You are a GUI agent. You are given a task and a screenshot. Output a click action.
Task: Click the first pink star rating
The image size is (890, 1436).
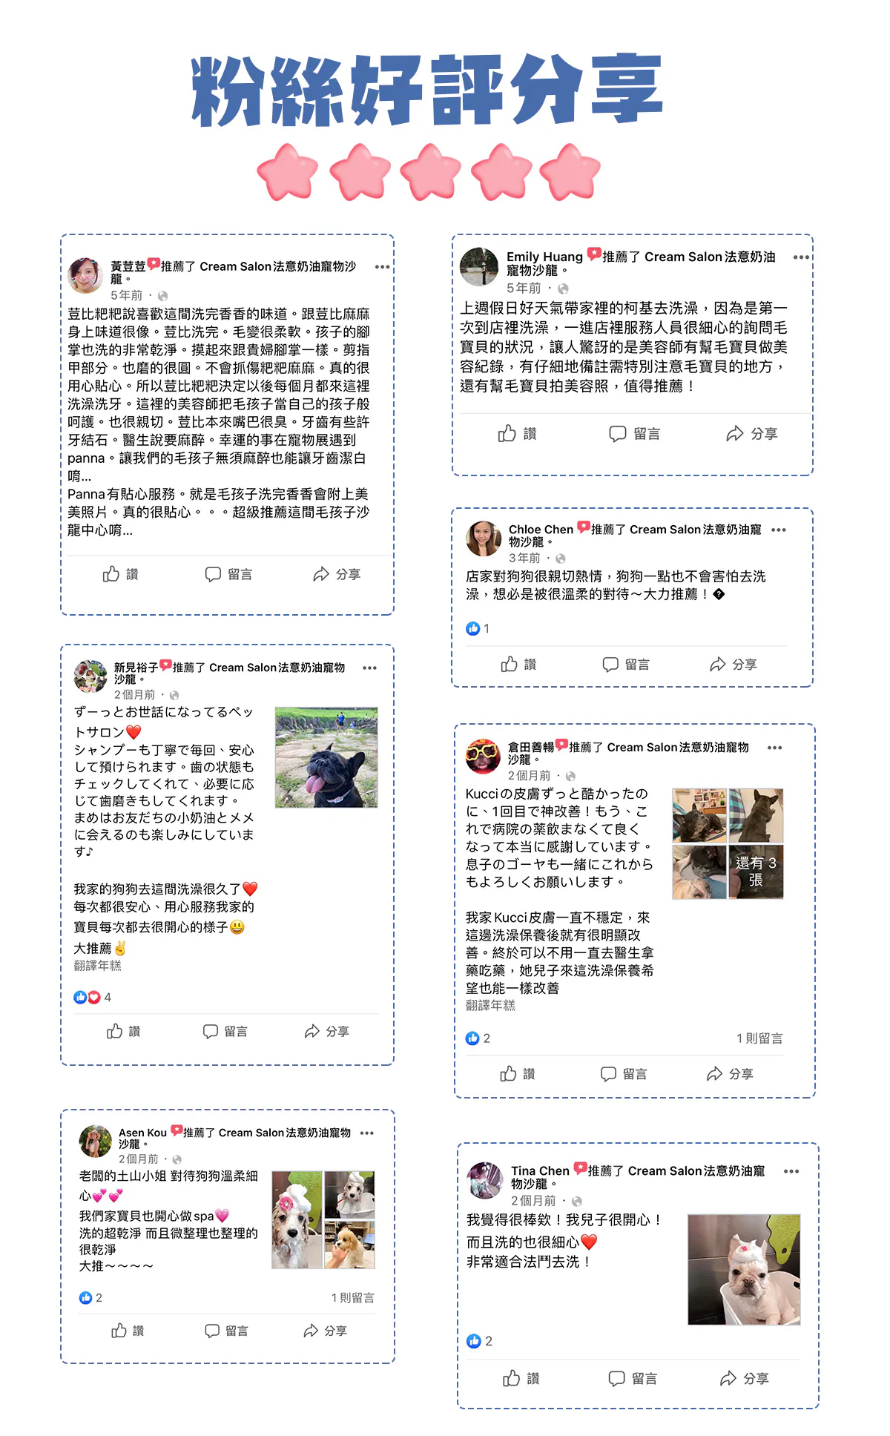point(288,171)
